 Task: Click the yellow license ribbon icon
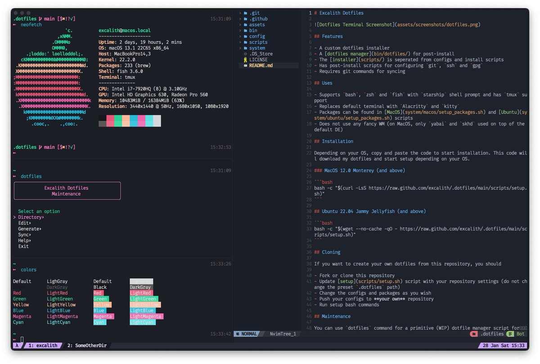pyautogui.click(x=245, y=60)
